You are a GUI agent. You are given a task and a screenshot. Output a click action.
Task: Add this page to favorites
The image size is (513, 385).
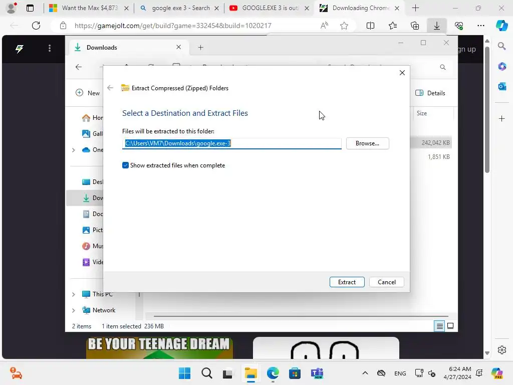344,26
